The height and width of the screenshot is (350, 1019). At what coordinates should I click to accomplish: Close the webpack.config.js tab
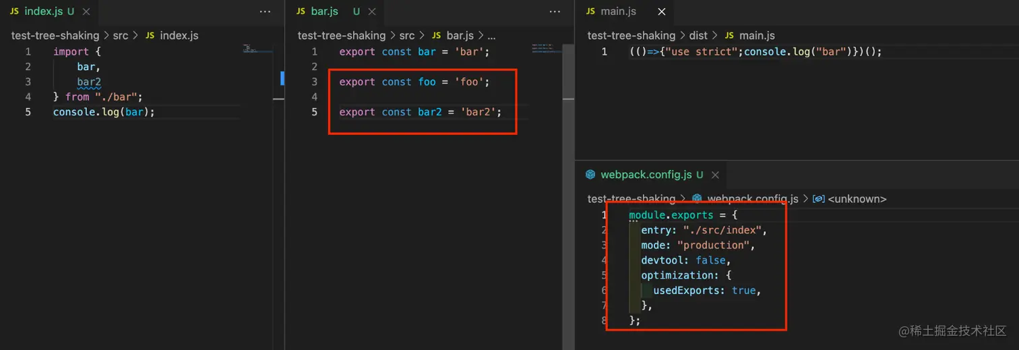715,175
